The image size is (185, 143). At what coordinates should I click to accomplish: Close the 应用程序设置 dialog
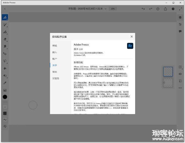coord(132,36)
